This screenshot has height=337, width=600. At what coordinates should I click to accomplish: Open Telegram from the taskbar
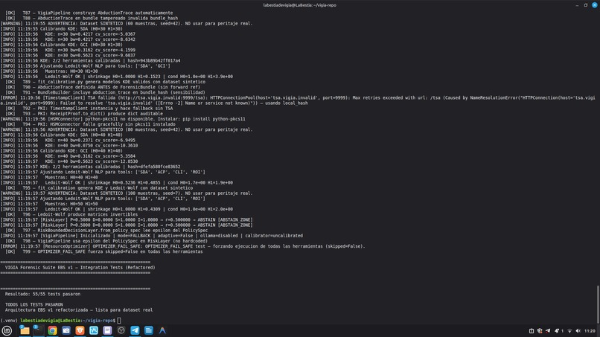coord(135,330)
